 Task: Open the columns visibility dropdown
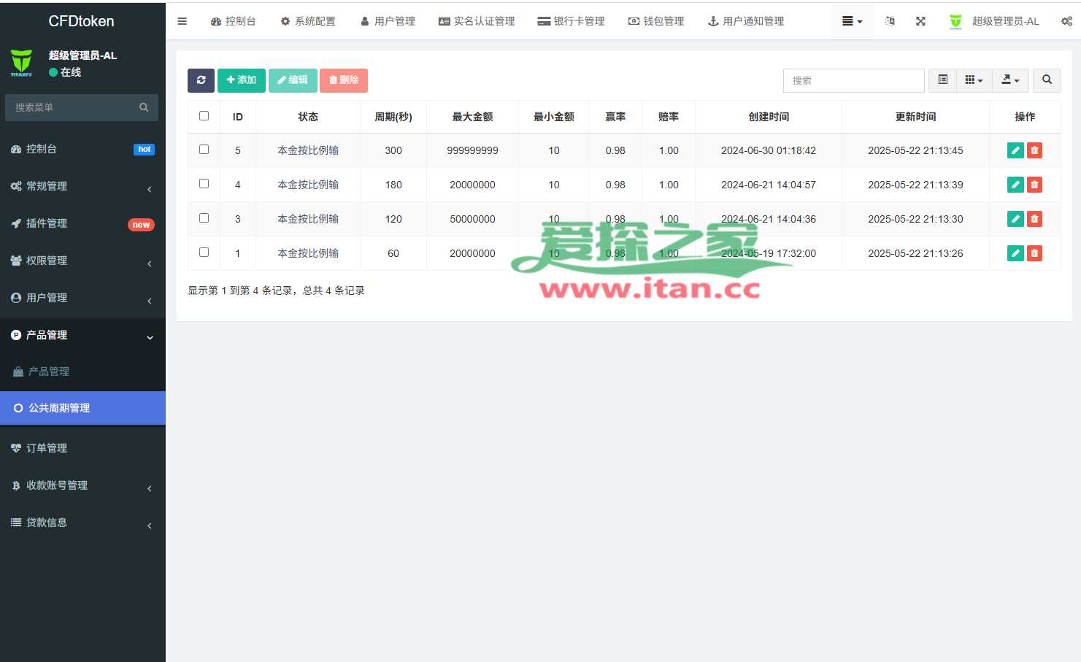974,80
